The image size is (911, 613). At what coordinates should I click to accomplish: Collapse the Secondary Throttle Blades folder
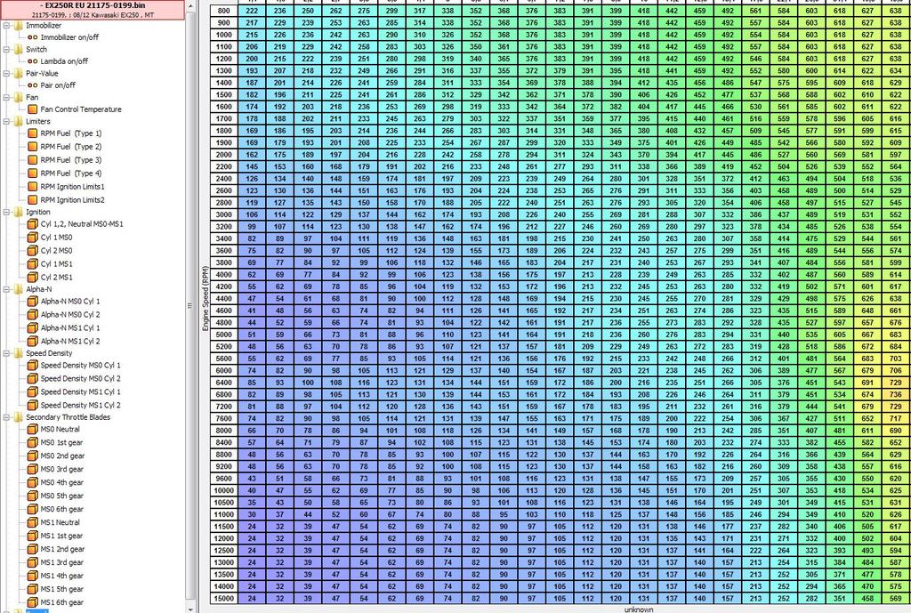click(6, 416)
